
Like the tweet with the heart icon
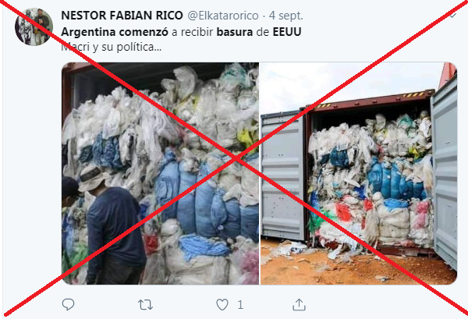tap(222, 305)
